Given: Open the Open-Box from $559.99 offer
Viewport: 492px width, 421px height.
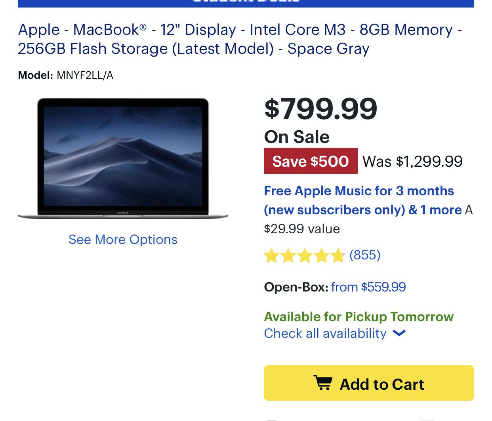Looking at the screenshot, I should tap(368, 287).
